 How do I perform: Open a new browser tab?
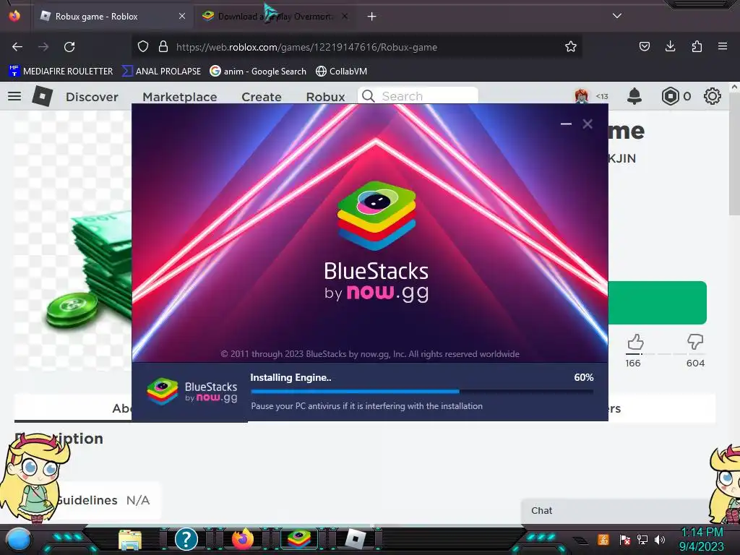coord(372,17)
